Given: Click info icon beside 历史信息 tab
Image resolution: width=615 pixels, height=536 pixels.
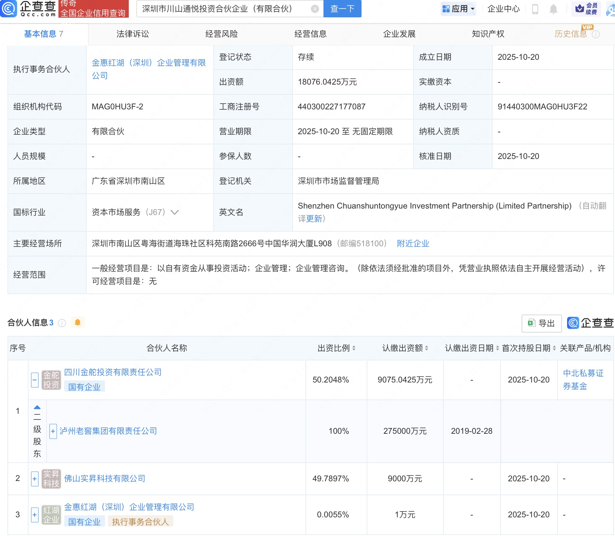Looking at the screenshot, I should point(596,34).
